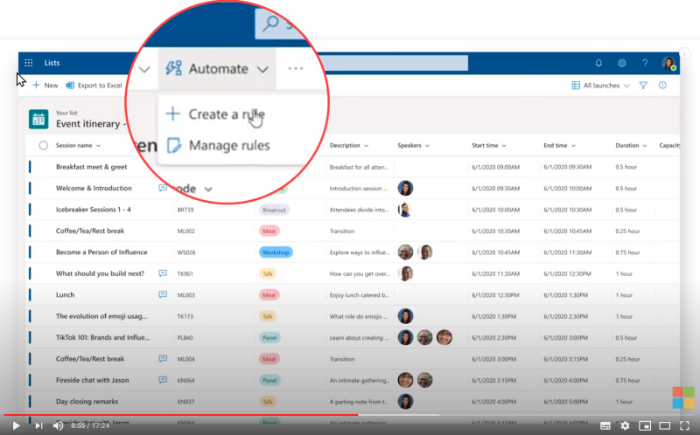700x435 pixels.
Task: Click the WS026 code cell
Action: pyautogui.click(x=186, y=252)
